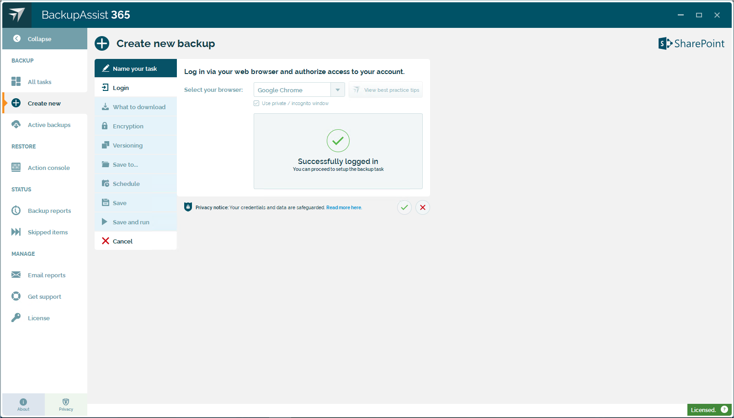The image size is (734, 418).
Task: Go to the Login step
Action: coord(136,88)
